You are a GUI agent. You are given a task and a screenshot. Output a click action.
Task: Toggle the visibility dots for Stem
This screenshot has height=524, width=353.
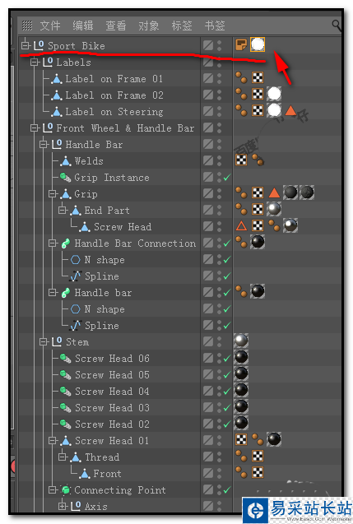[219, 341]
